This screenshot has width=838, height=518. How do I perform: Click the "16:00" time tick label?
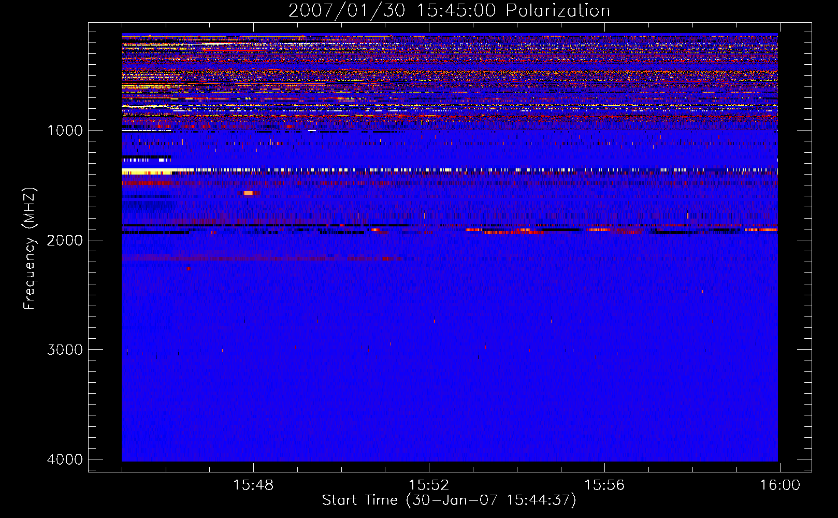780,485
